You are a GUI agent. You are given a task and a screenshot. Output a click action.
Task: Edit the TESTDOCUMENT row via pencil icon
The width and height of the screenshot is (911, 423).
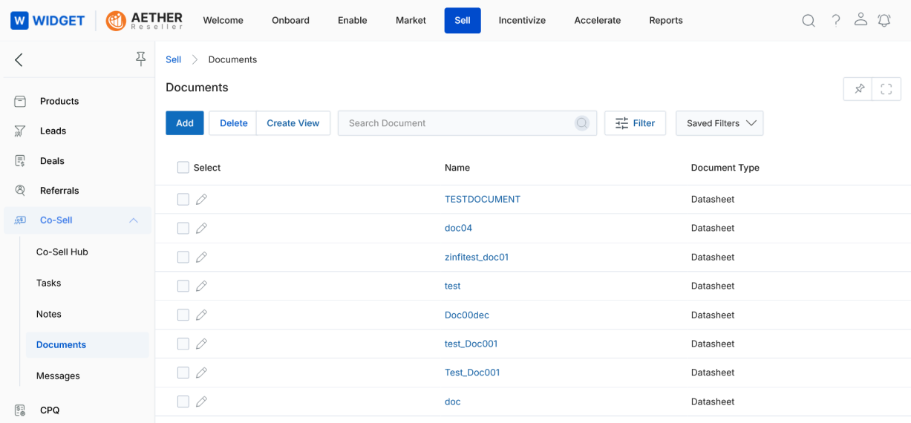pyautogui.click(x=201, y=199)
